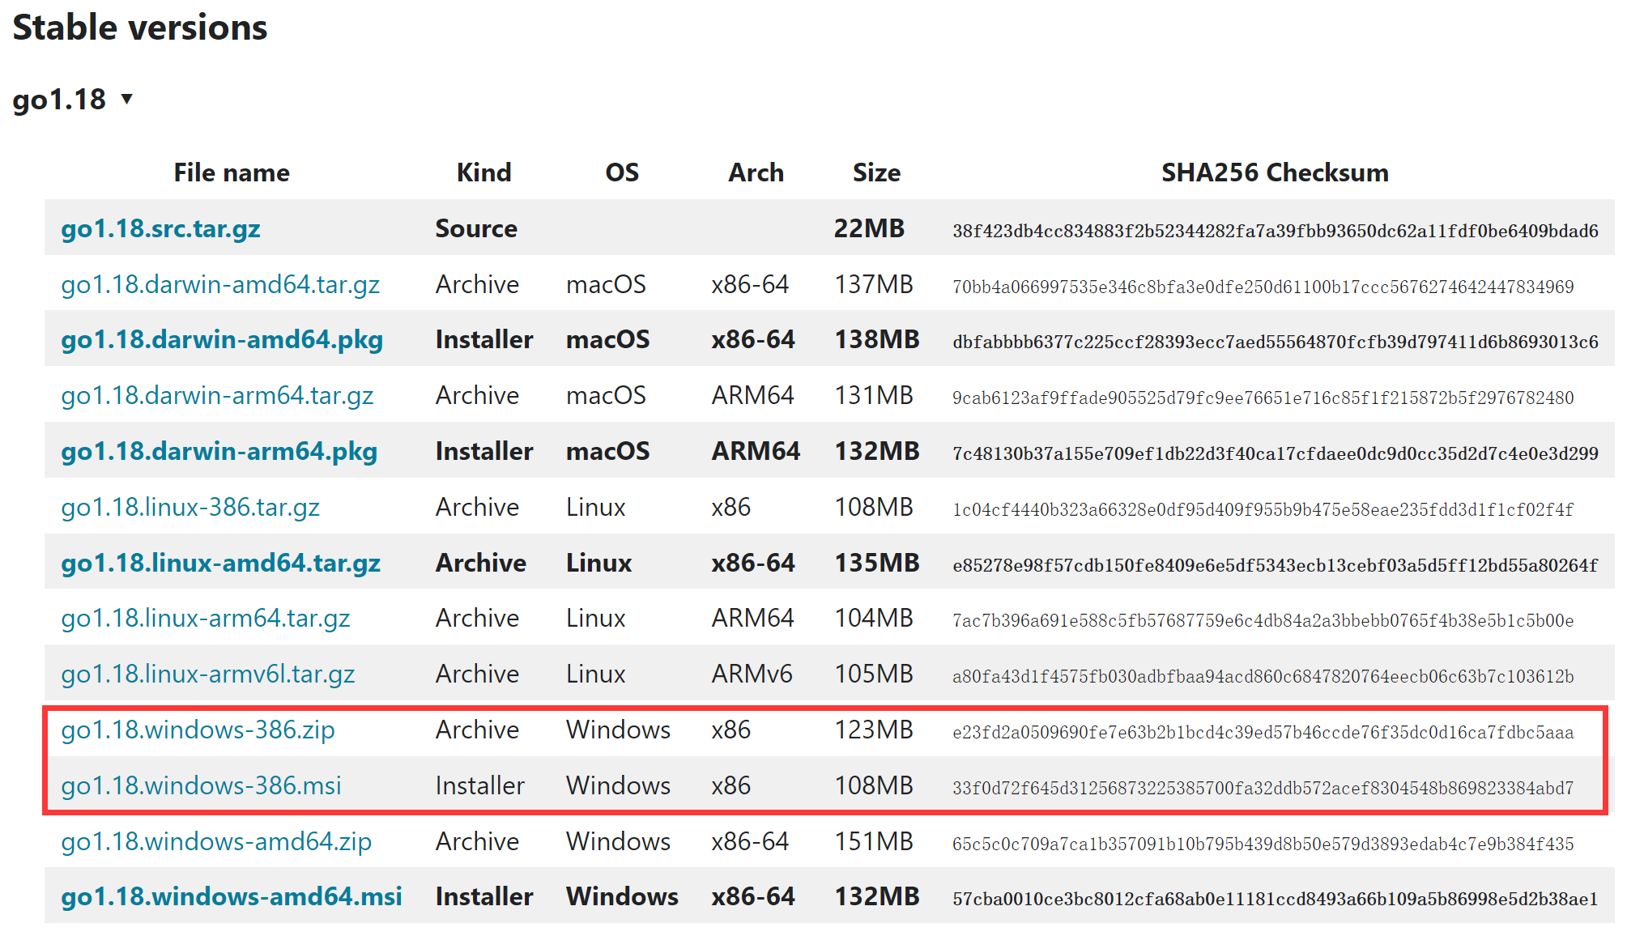Select checksum starting with 57cba0010ce3
This screenshot has height=936, width=1627.
pyautogui.click(x=1276, y=899)
